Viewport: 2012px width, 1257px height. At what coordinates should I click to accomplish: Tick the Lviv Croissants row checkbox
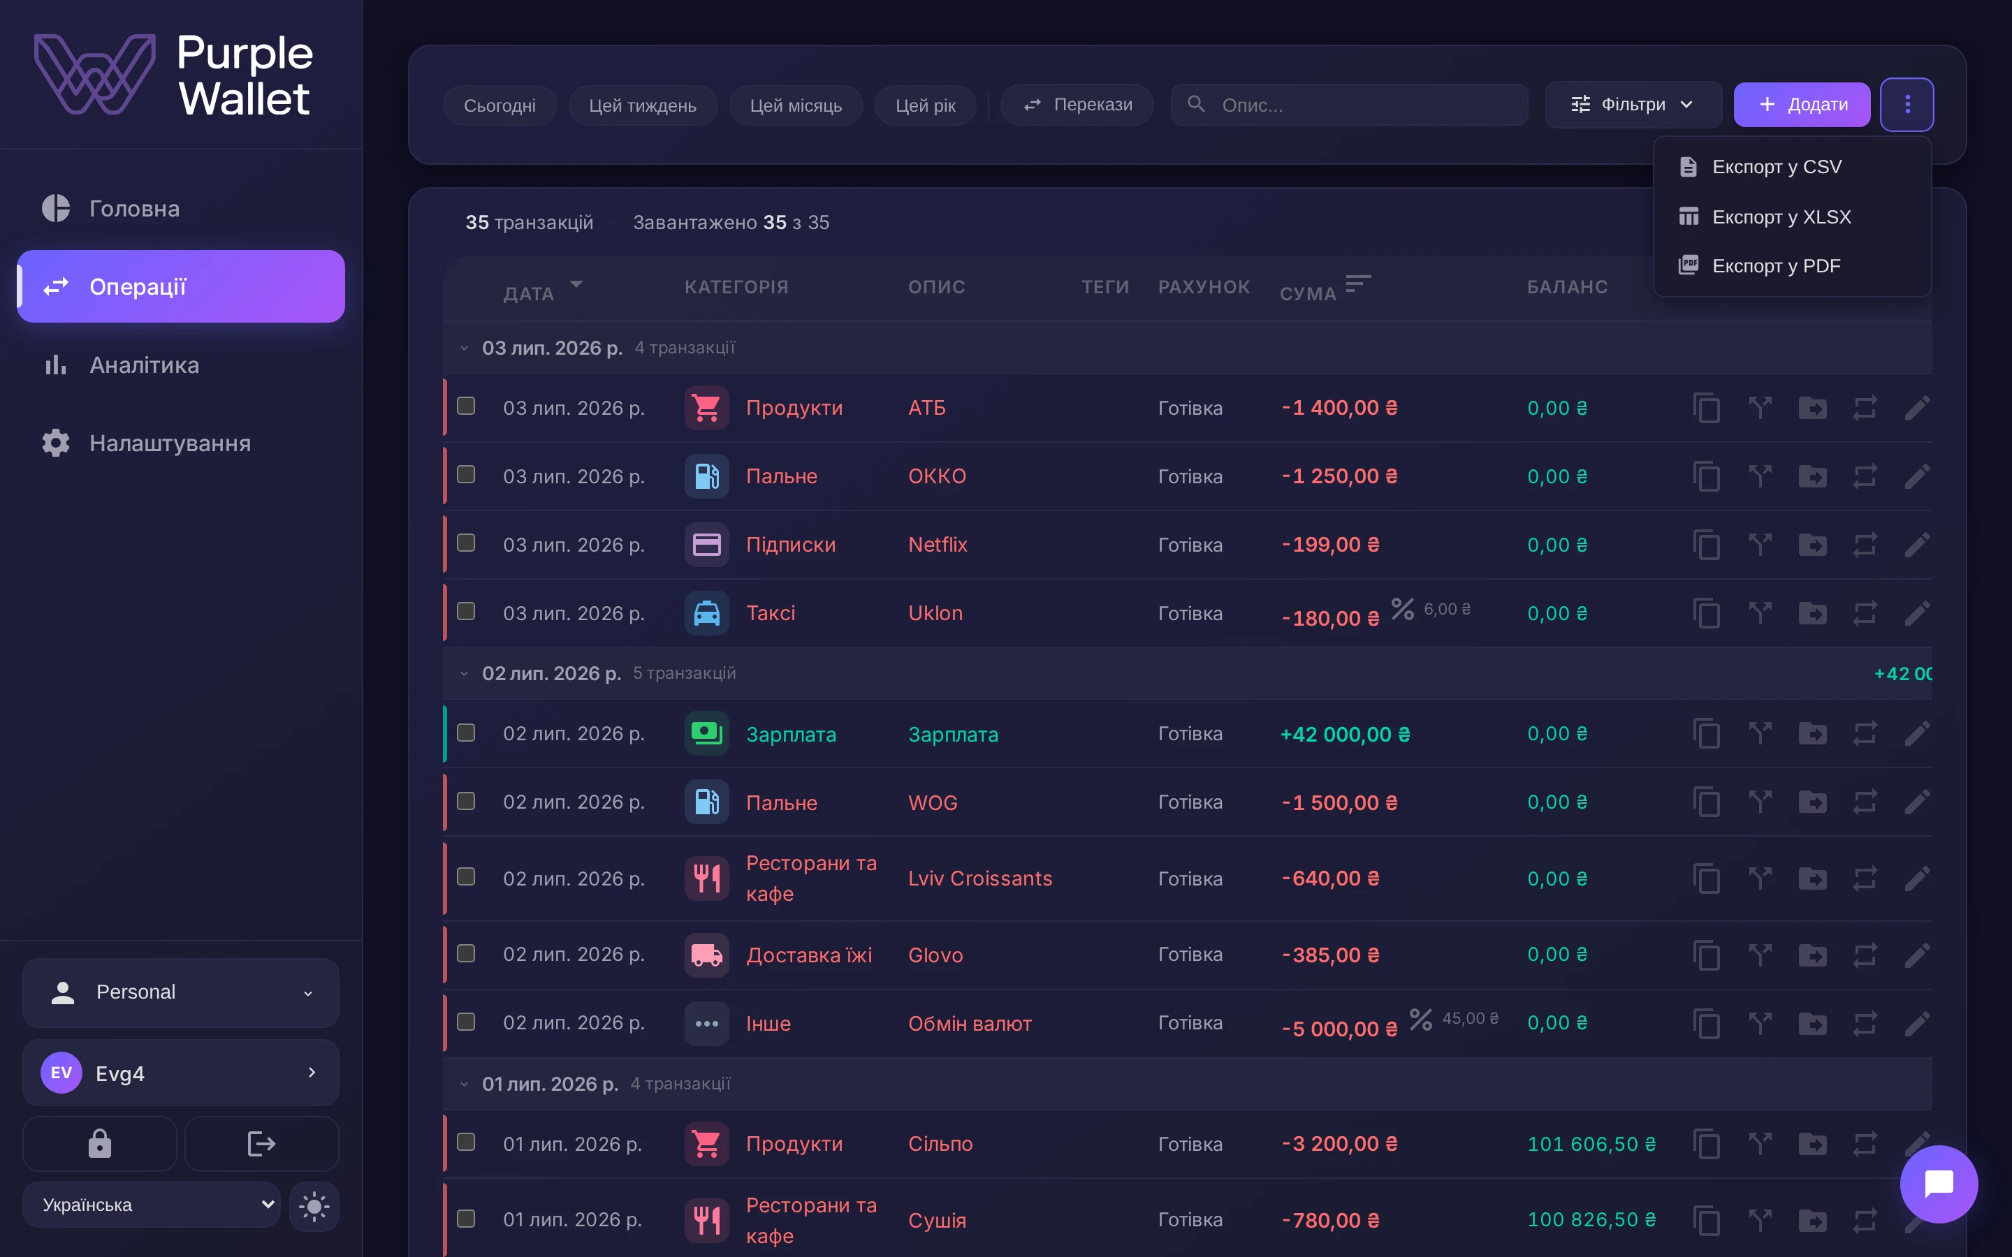(x=467, y=877)
